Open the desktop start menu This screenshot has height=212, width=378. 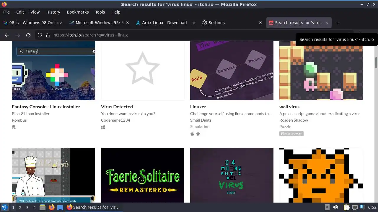pos(4,207)
